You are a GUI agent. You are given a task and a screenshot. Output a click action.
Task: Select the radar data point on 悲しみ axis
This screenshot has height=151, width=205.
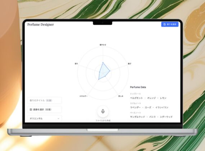click(105, 76)
